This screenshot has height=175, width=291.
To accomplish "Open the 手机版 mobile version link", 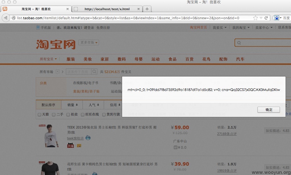I will (x=44, y=27).
